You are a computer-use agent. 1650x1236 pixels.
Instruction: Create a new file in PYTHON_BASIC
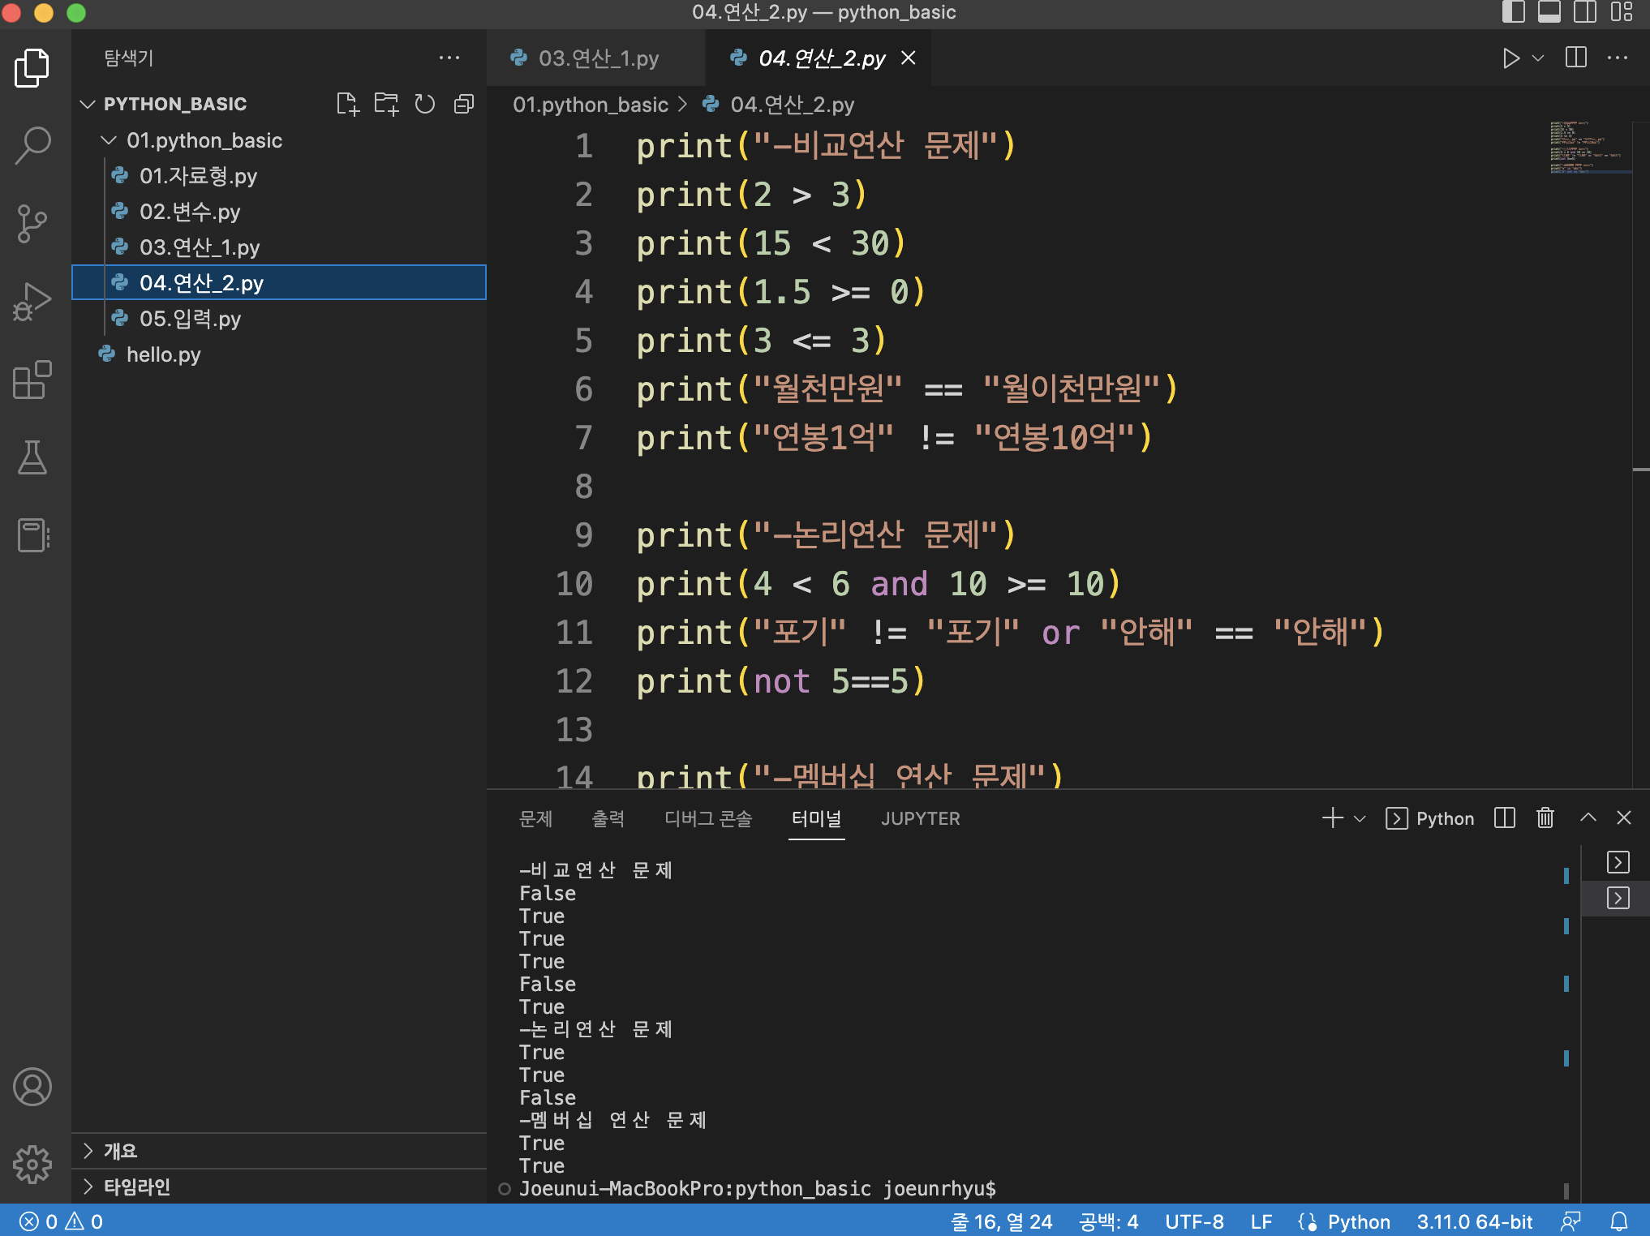[347, 104]
